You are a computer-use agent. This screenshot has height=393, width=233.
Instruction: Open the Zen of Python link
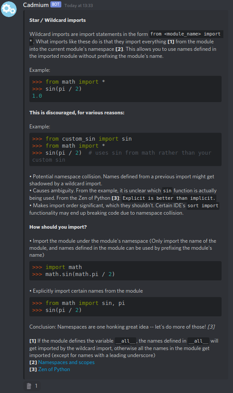click(54, 369)
